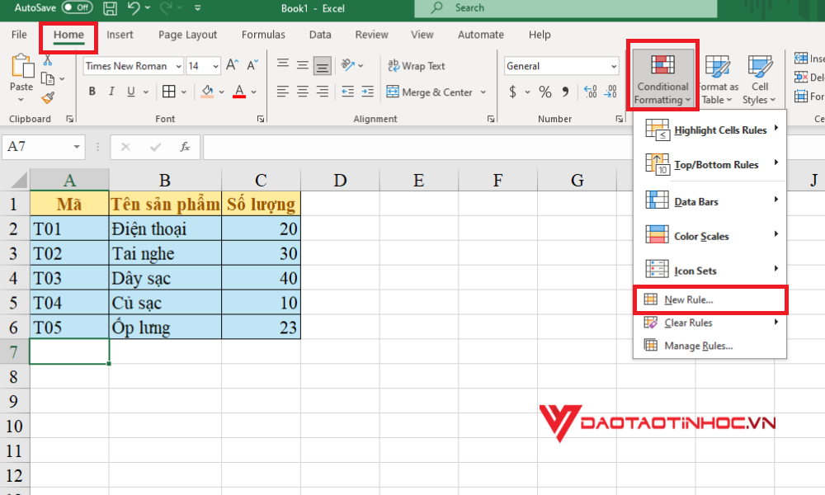
Task: Switch to the Insert tab
Action: [120, 35]
